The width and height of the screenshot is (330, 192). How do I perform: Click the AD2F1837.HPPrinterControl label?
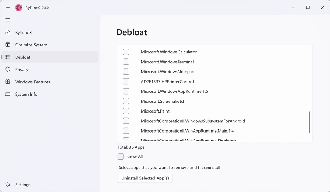pos(167,82)
